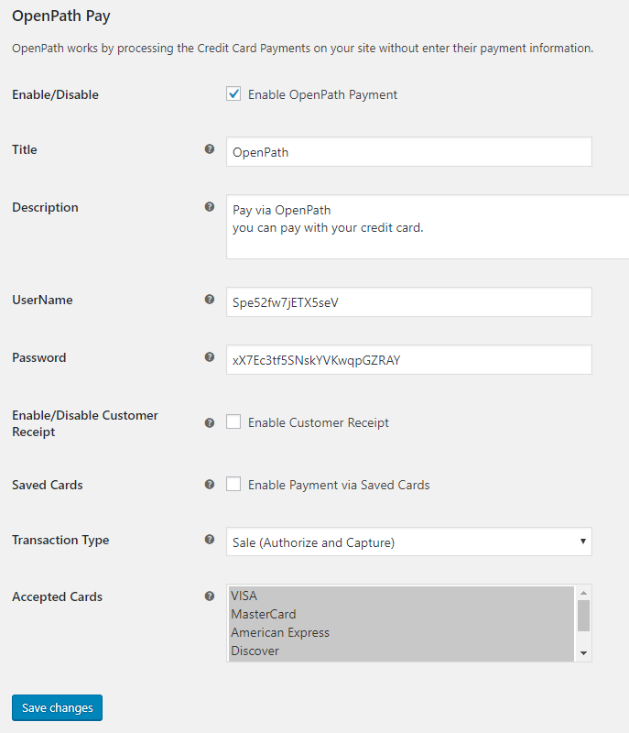Click the help icon next to Title

click(210, 149)
